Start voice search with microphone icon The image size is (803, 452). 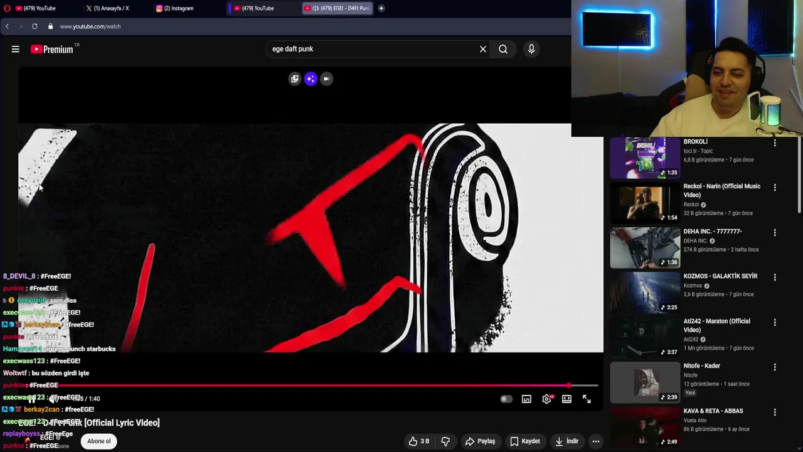[531, 49]
